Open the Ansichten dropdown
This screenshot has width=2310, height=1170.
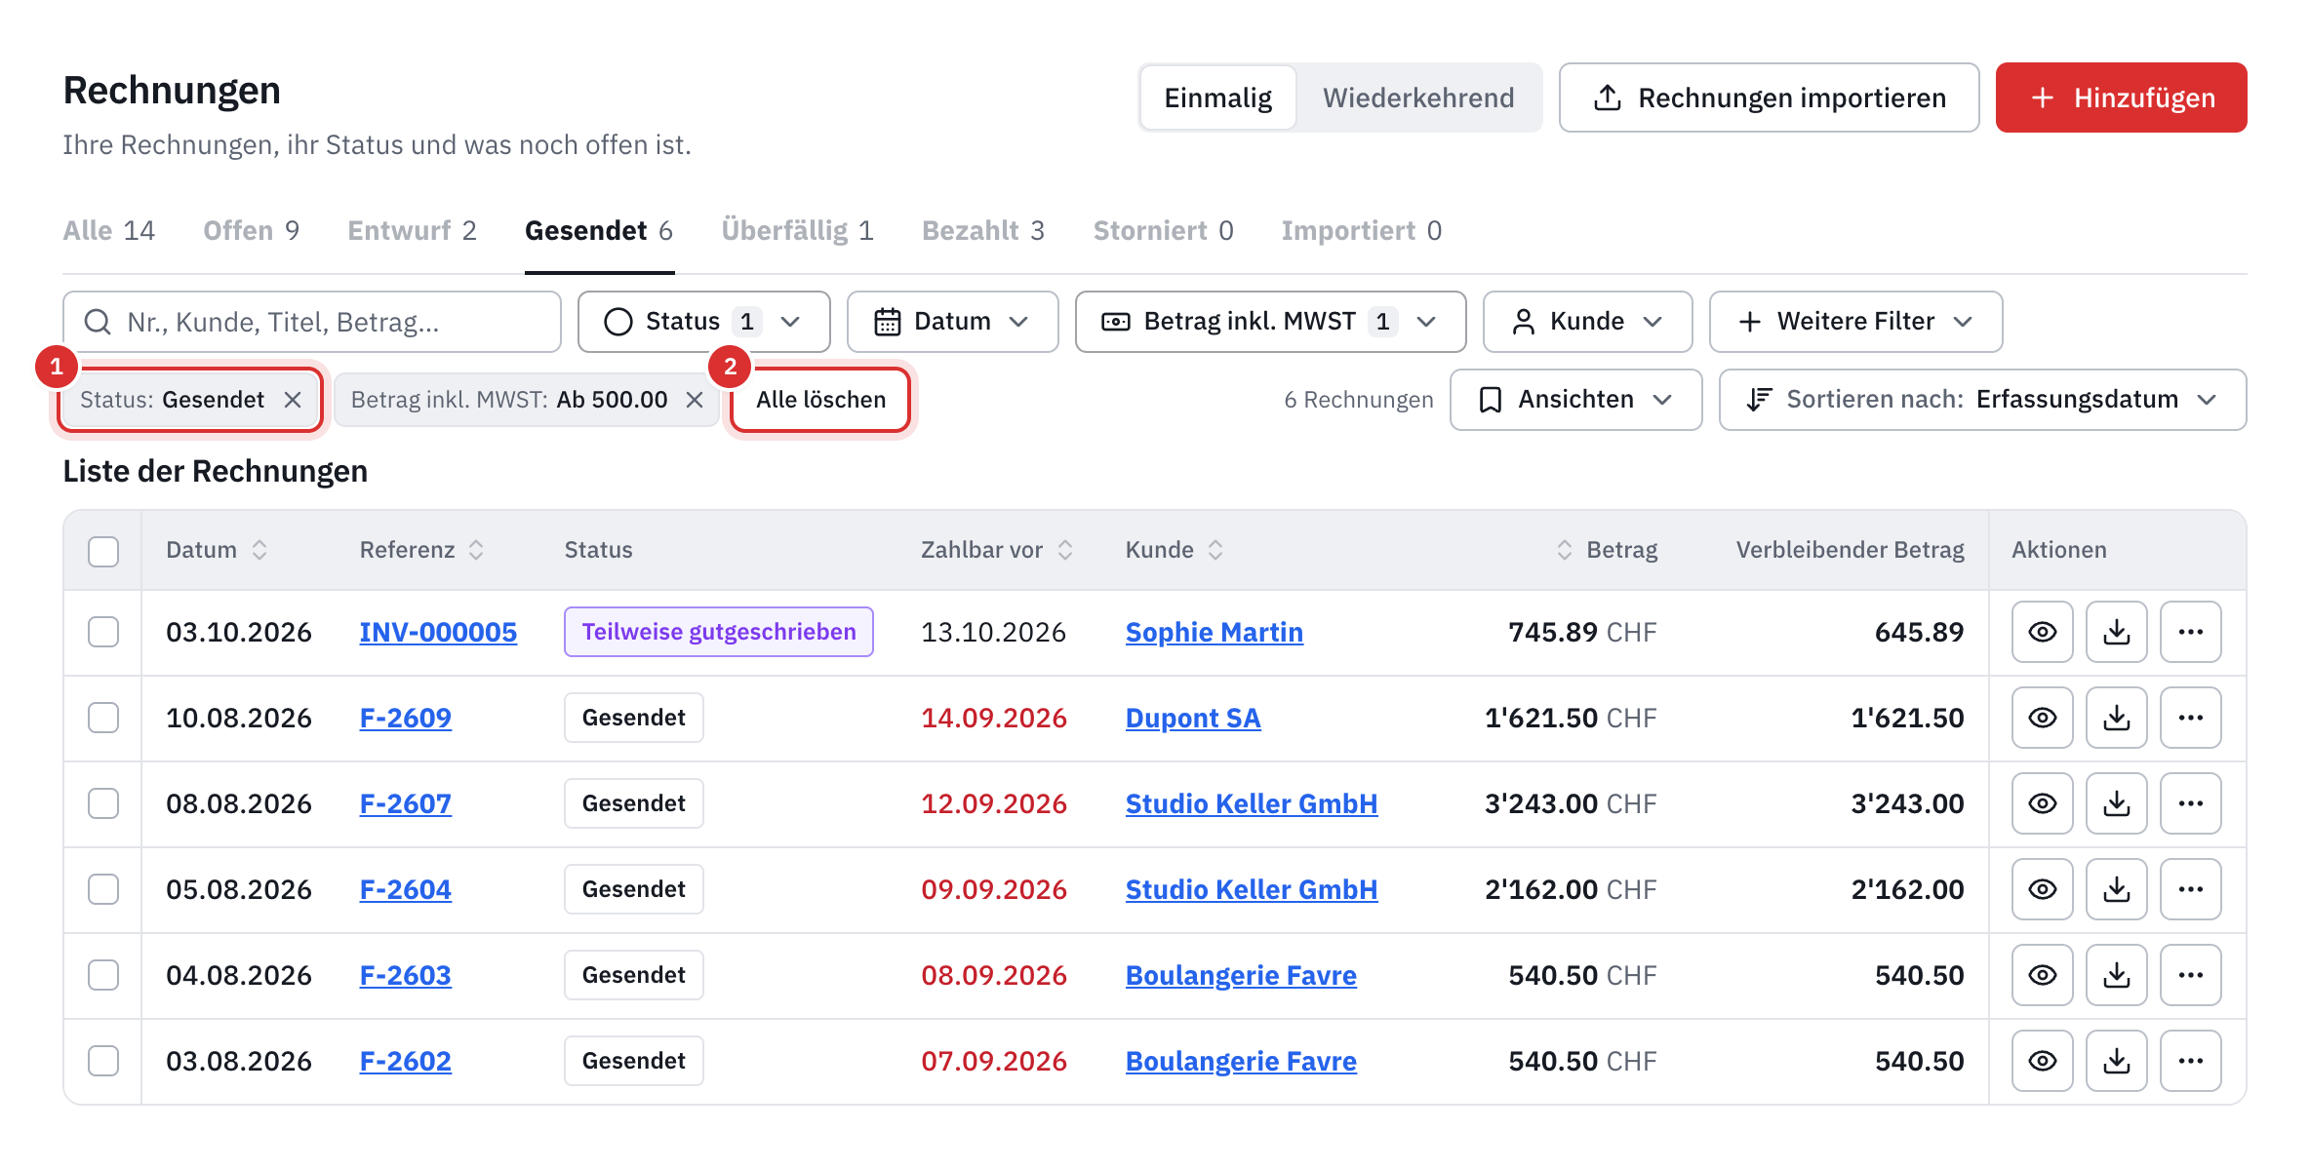(1575, 400)
